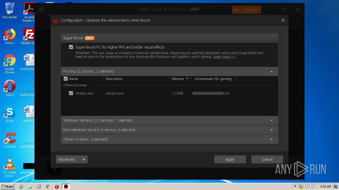This screenshot has height=190, width=339.
Task: Open Opera desktop shortcut
Action: pyautogui.click(x=10, y=88)
